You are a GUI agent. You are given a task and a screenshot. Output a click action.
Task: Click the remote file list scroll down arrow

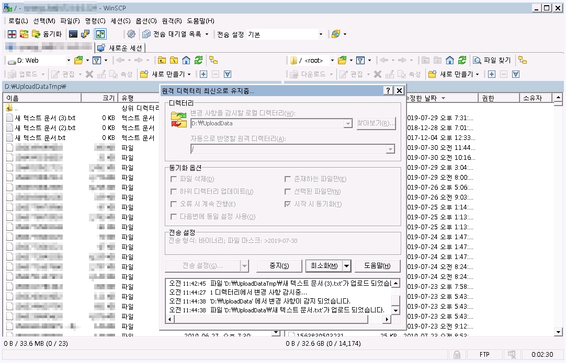click(x=558, y=332)
